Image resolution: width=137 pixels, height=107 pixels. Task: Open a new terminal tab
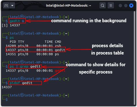(x=6, y=6)
